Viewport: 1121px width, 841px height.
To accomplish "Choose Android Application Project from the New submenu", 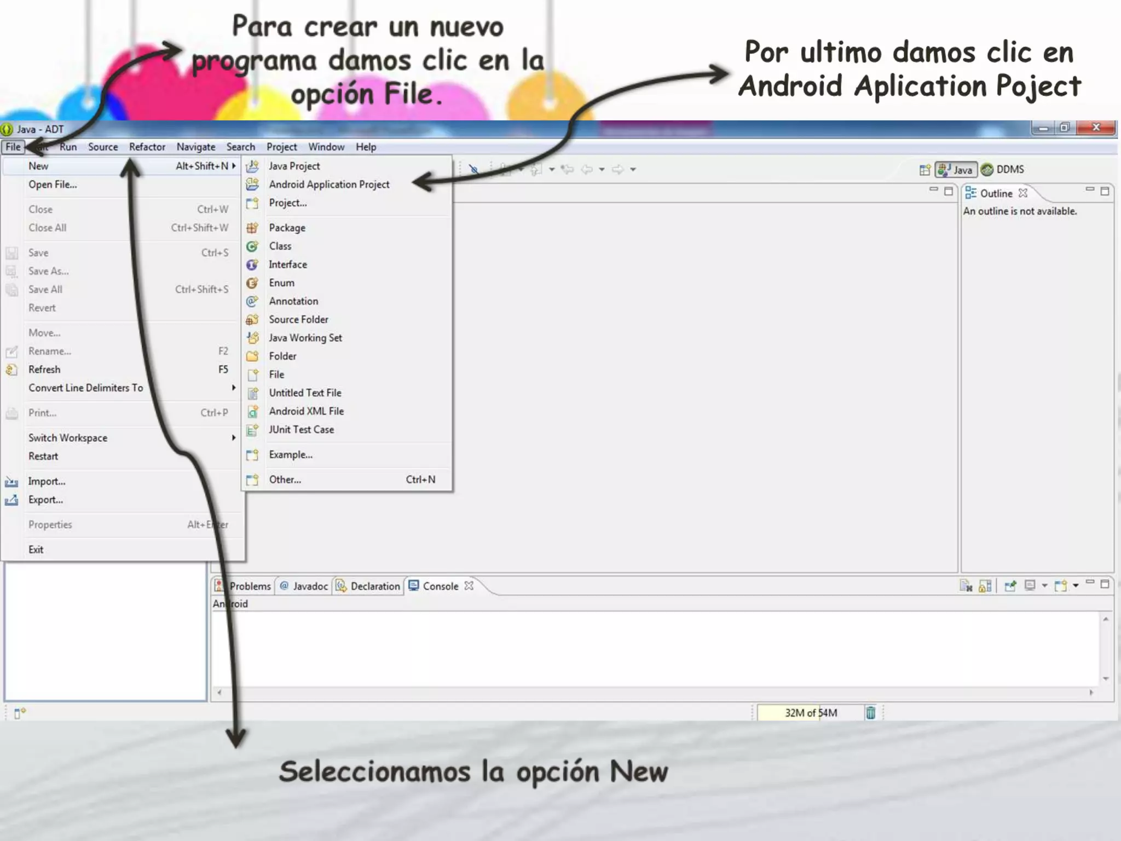I will (x=329, y=185).
